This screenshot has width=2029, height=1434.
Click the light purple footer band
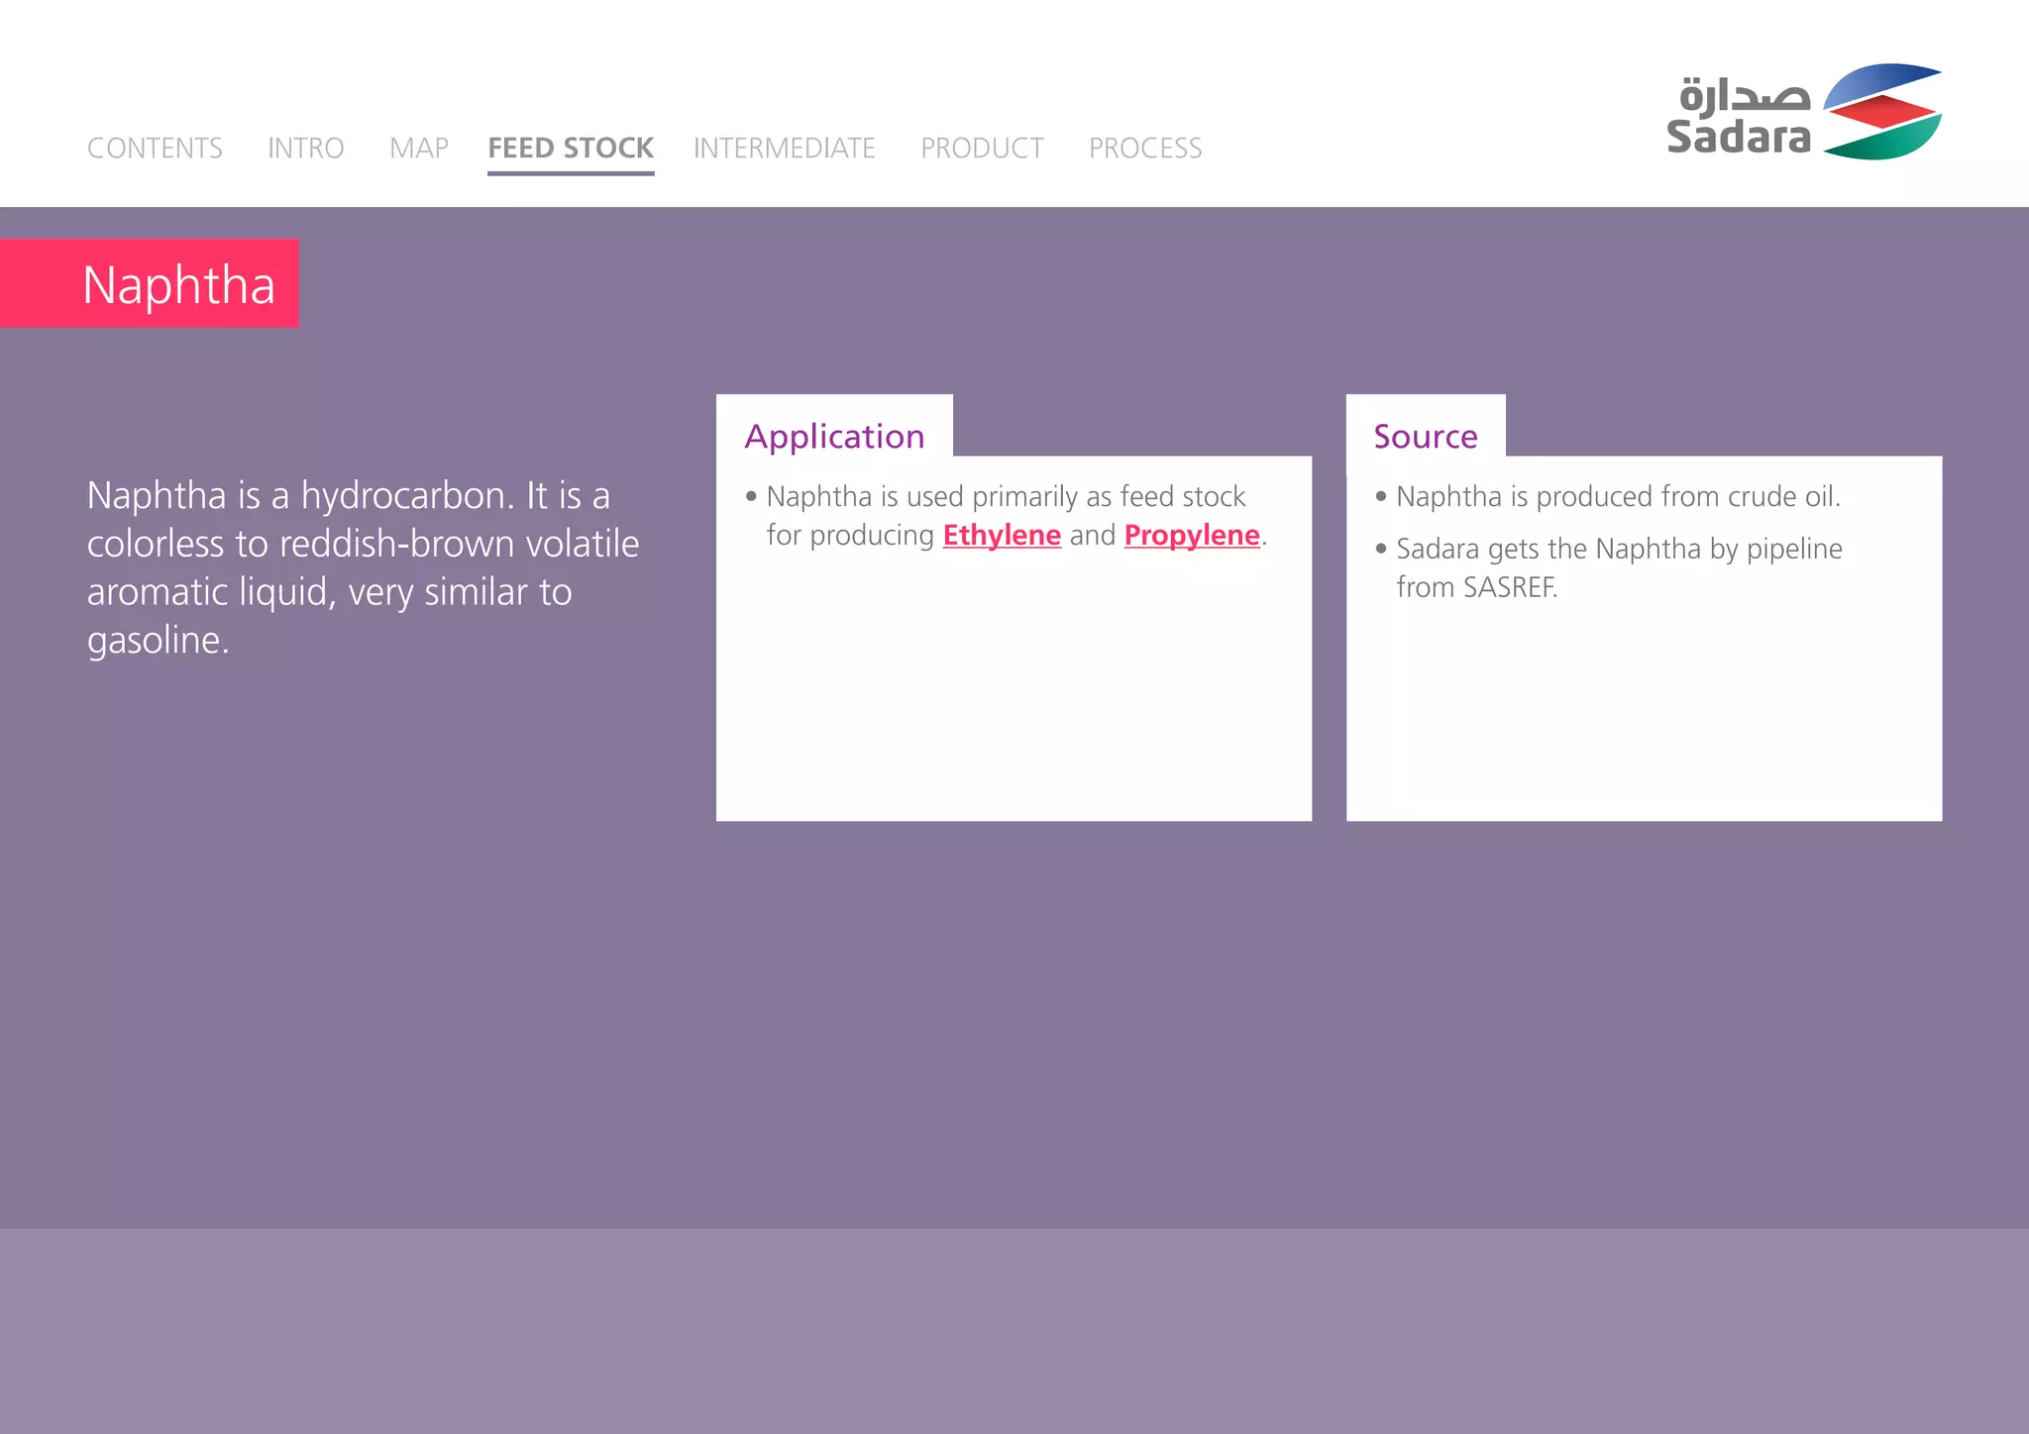(x=1014, y=1331)
